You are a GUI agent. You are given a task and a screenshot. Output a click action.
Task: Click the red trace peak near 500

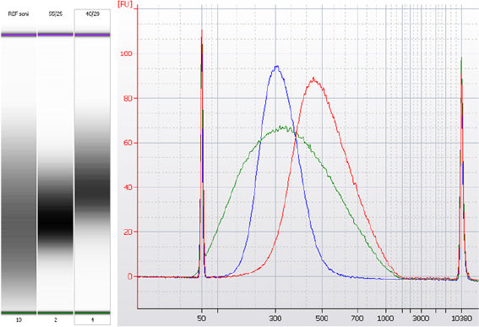point(313,79)
